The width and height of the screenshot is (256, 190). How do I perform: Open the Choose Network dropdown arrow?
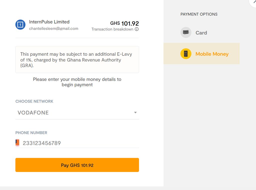tap(135, 112)
